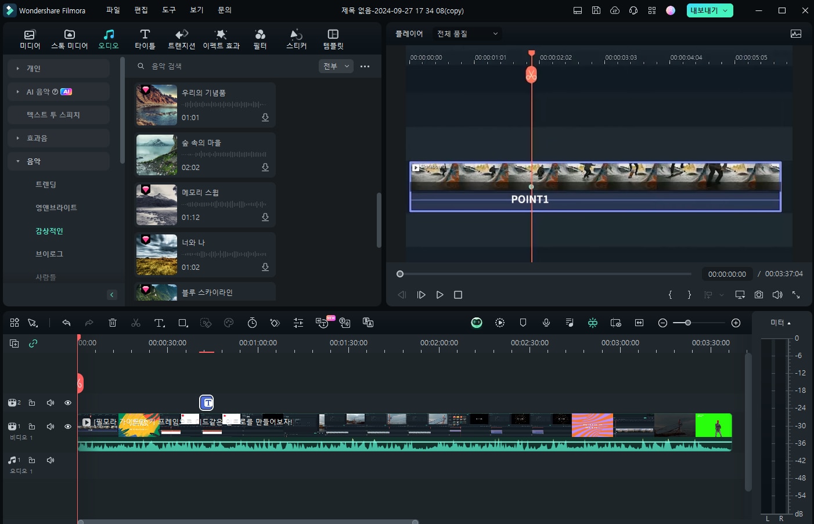Viewport: 814px width, 524px height.
Task: Open the 미터 meter dropdown
Action: point(780,323)
